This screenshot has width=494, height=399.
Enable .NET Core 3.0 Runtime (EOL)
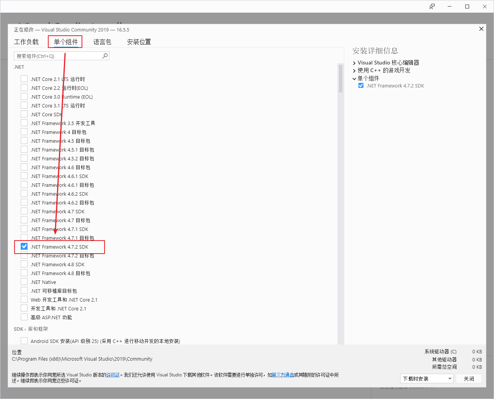click(24, 96)
